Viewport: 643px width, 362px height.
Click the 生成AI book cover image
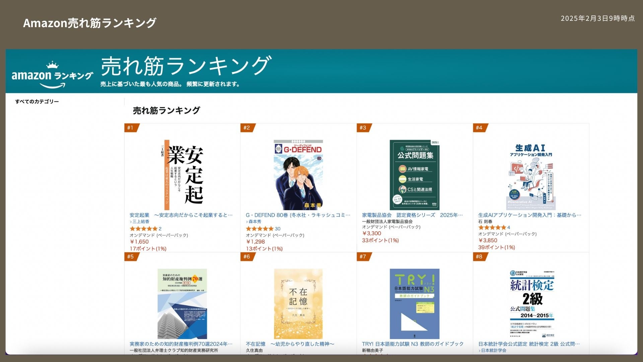[x=530, y=175]
